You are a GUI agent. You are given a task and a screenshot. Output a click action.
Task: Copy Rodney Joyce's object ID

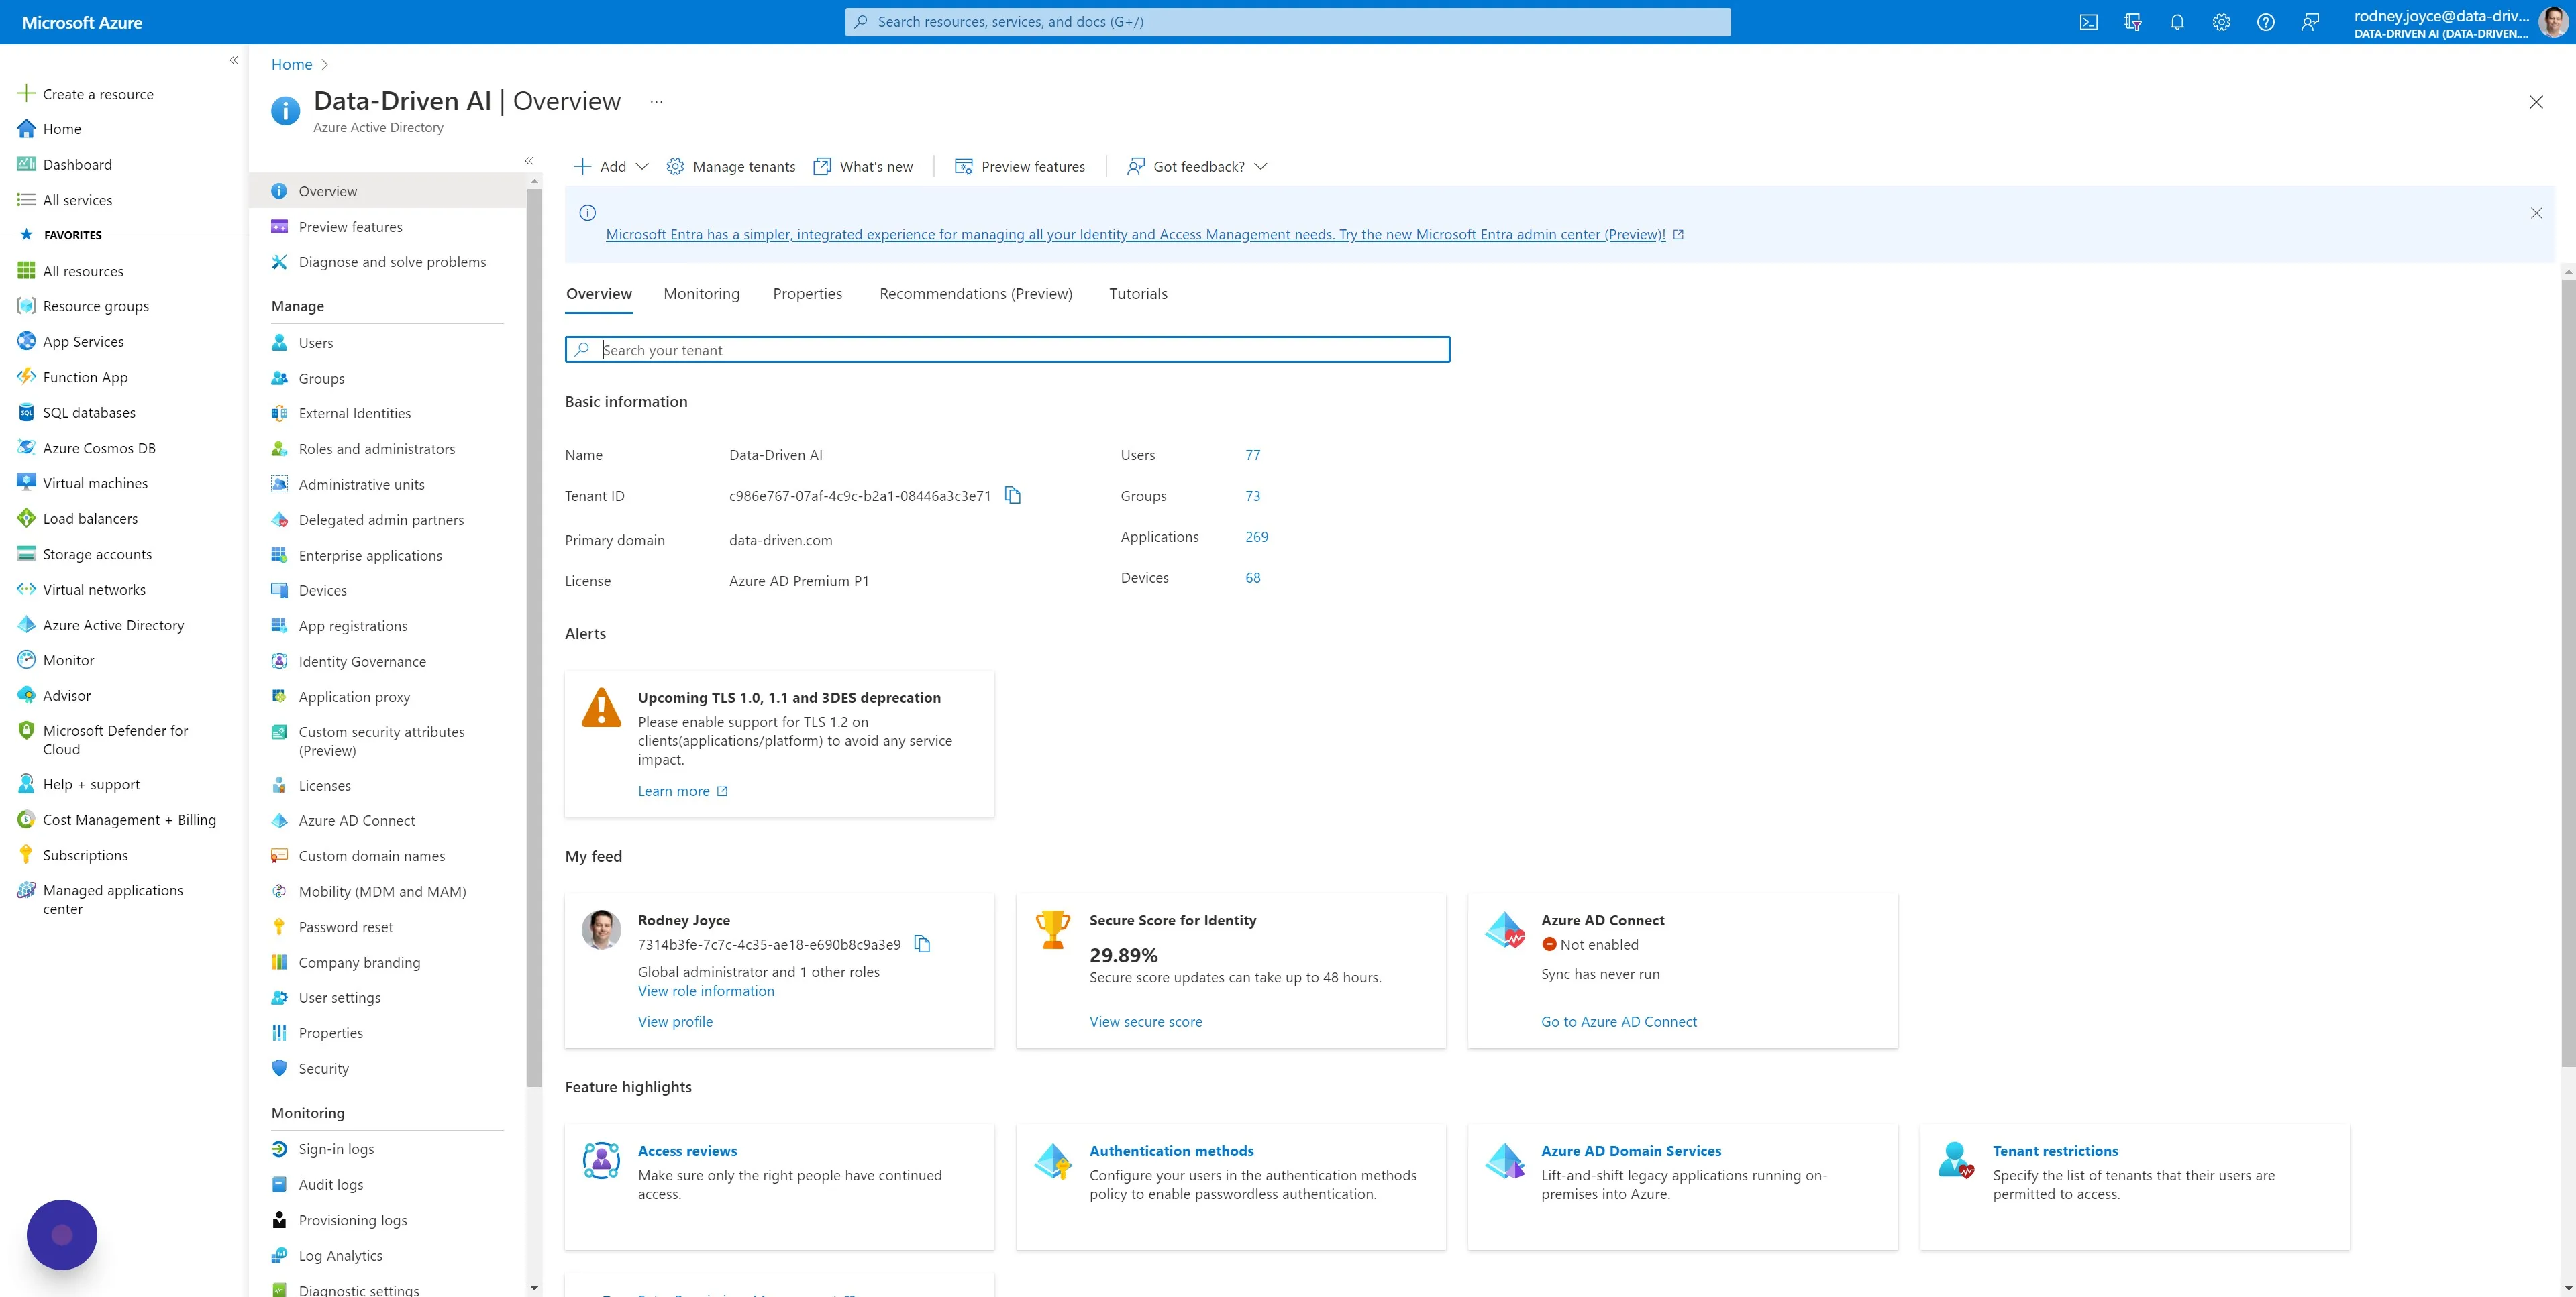point(923,944)
